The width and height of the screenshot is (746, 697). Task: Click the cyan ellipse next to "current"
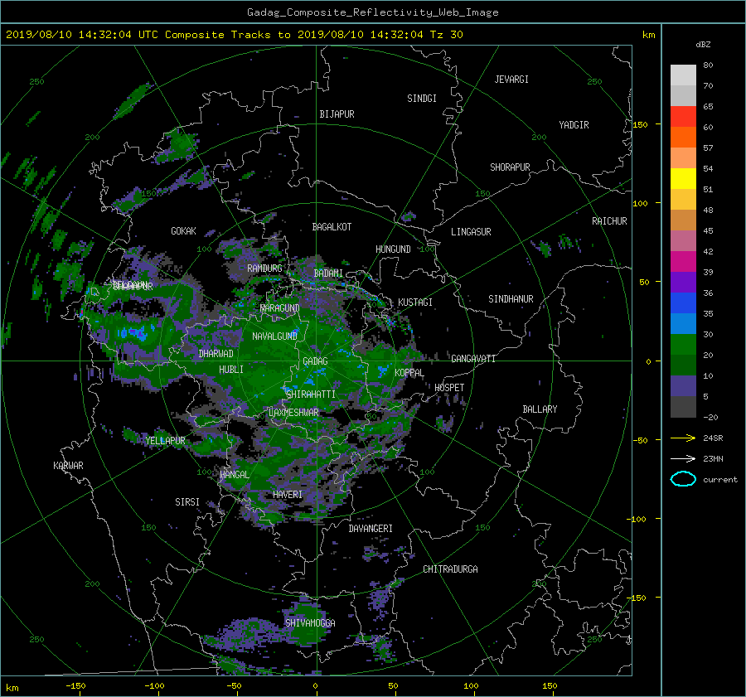click(x=683, y=479)
